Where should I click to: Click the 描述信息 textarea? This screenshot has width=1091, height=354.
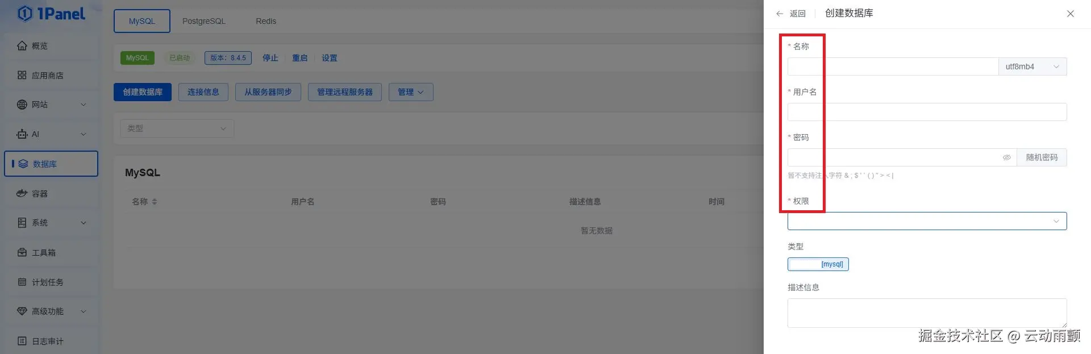click(927, 313)
